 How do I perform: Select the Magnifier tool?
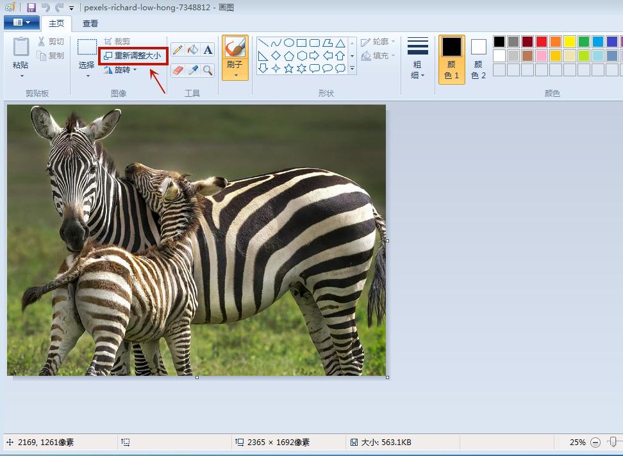pyautogui.click(x=208, y=70)
